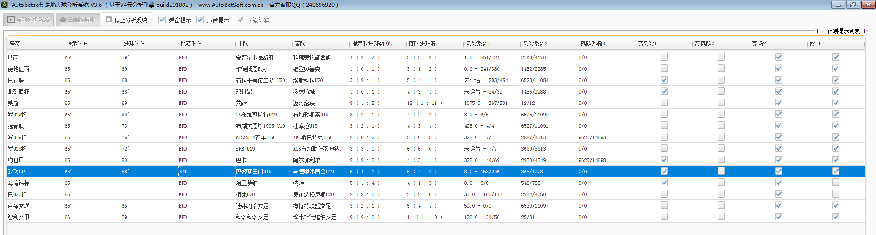Check 命中? box for the 海湾锦标 row
This screenshot has height=235, width=876.
(x=836, y=183)
